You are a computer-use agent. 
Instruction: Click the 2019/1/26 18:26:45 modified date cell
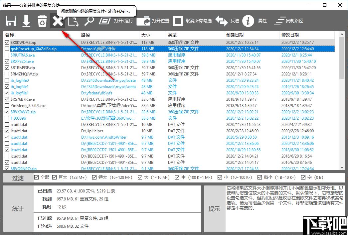pos(298,87)
